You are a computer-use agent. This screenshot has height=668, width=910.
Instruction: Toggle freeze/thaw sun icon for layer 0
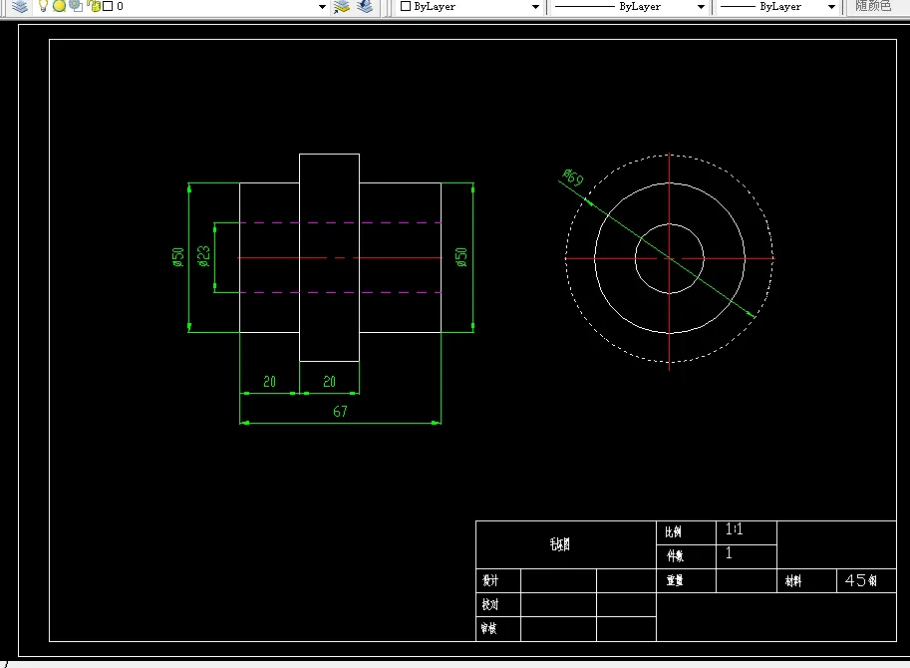(59, 6)
